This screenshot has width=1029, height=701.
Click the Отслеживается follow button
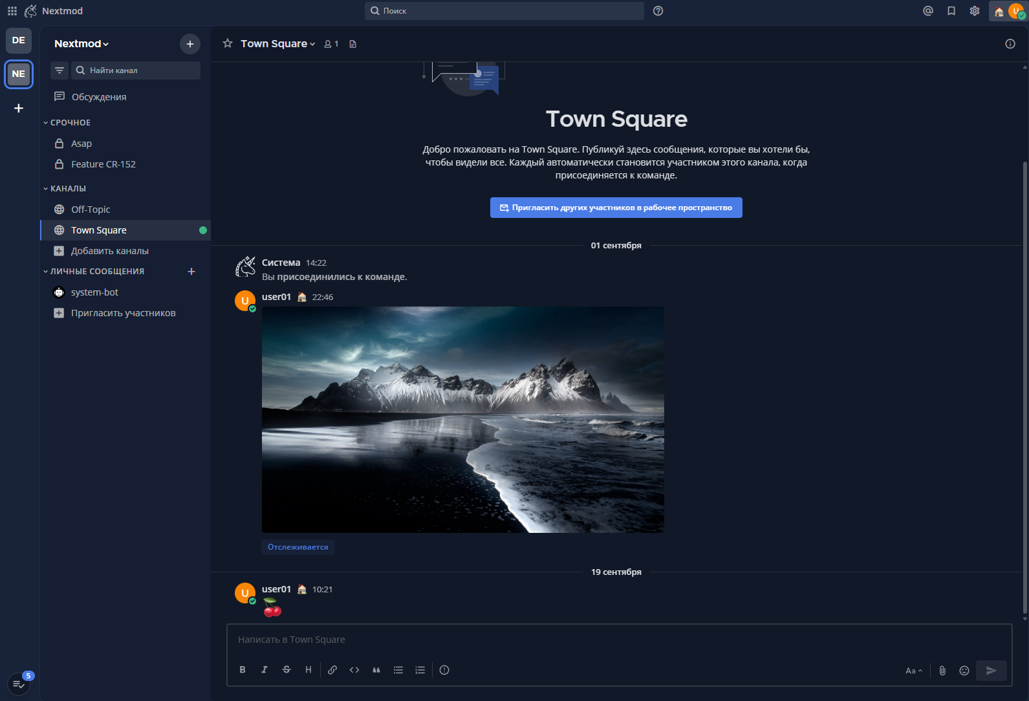298,547
